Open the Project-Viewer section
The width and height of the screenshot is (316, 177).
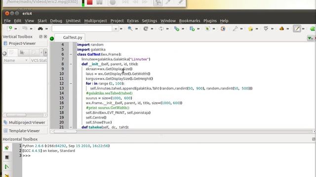click(x=25, y=43)
